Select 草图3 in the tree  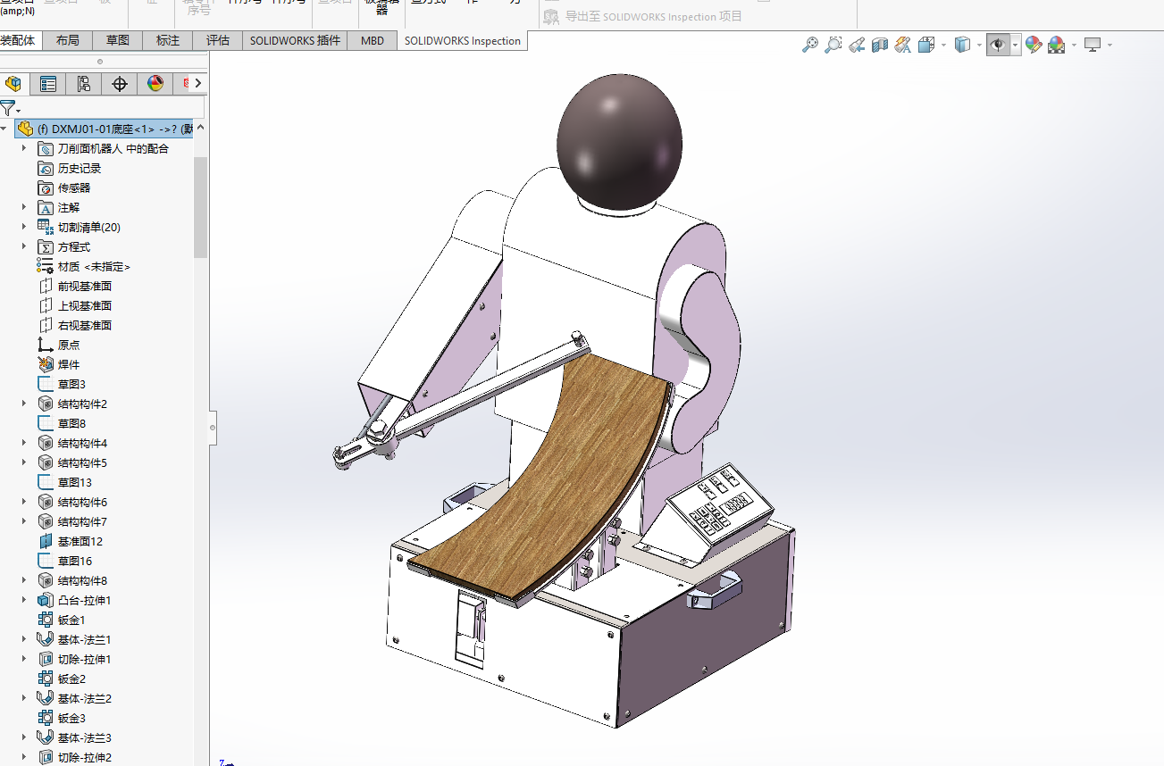point(71,384)
